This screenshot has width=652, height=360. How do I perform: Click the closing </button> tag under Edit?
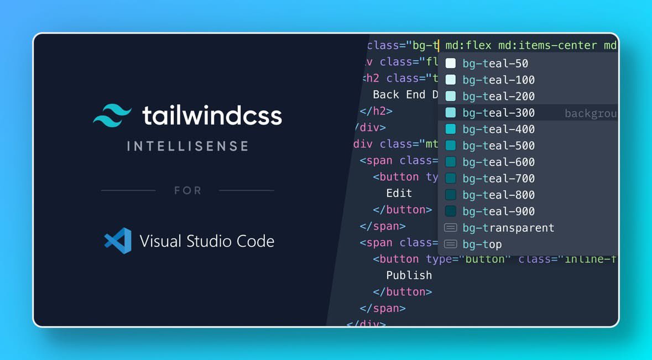tap(402, 210)
